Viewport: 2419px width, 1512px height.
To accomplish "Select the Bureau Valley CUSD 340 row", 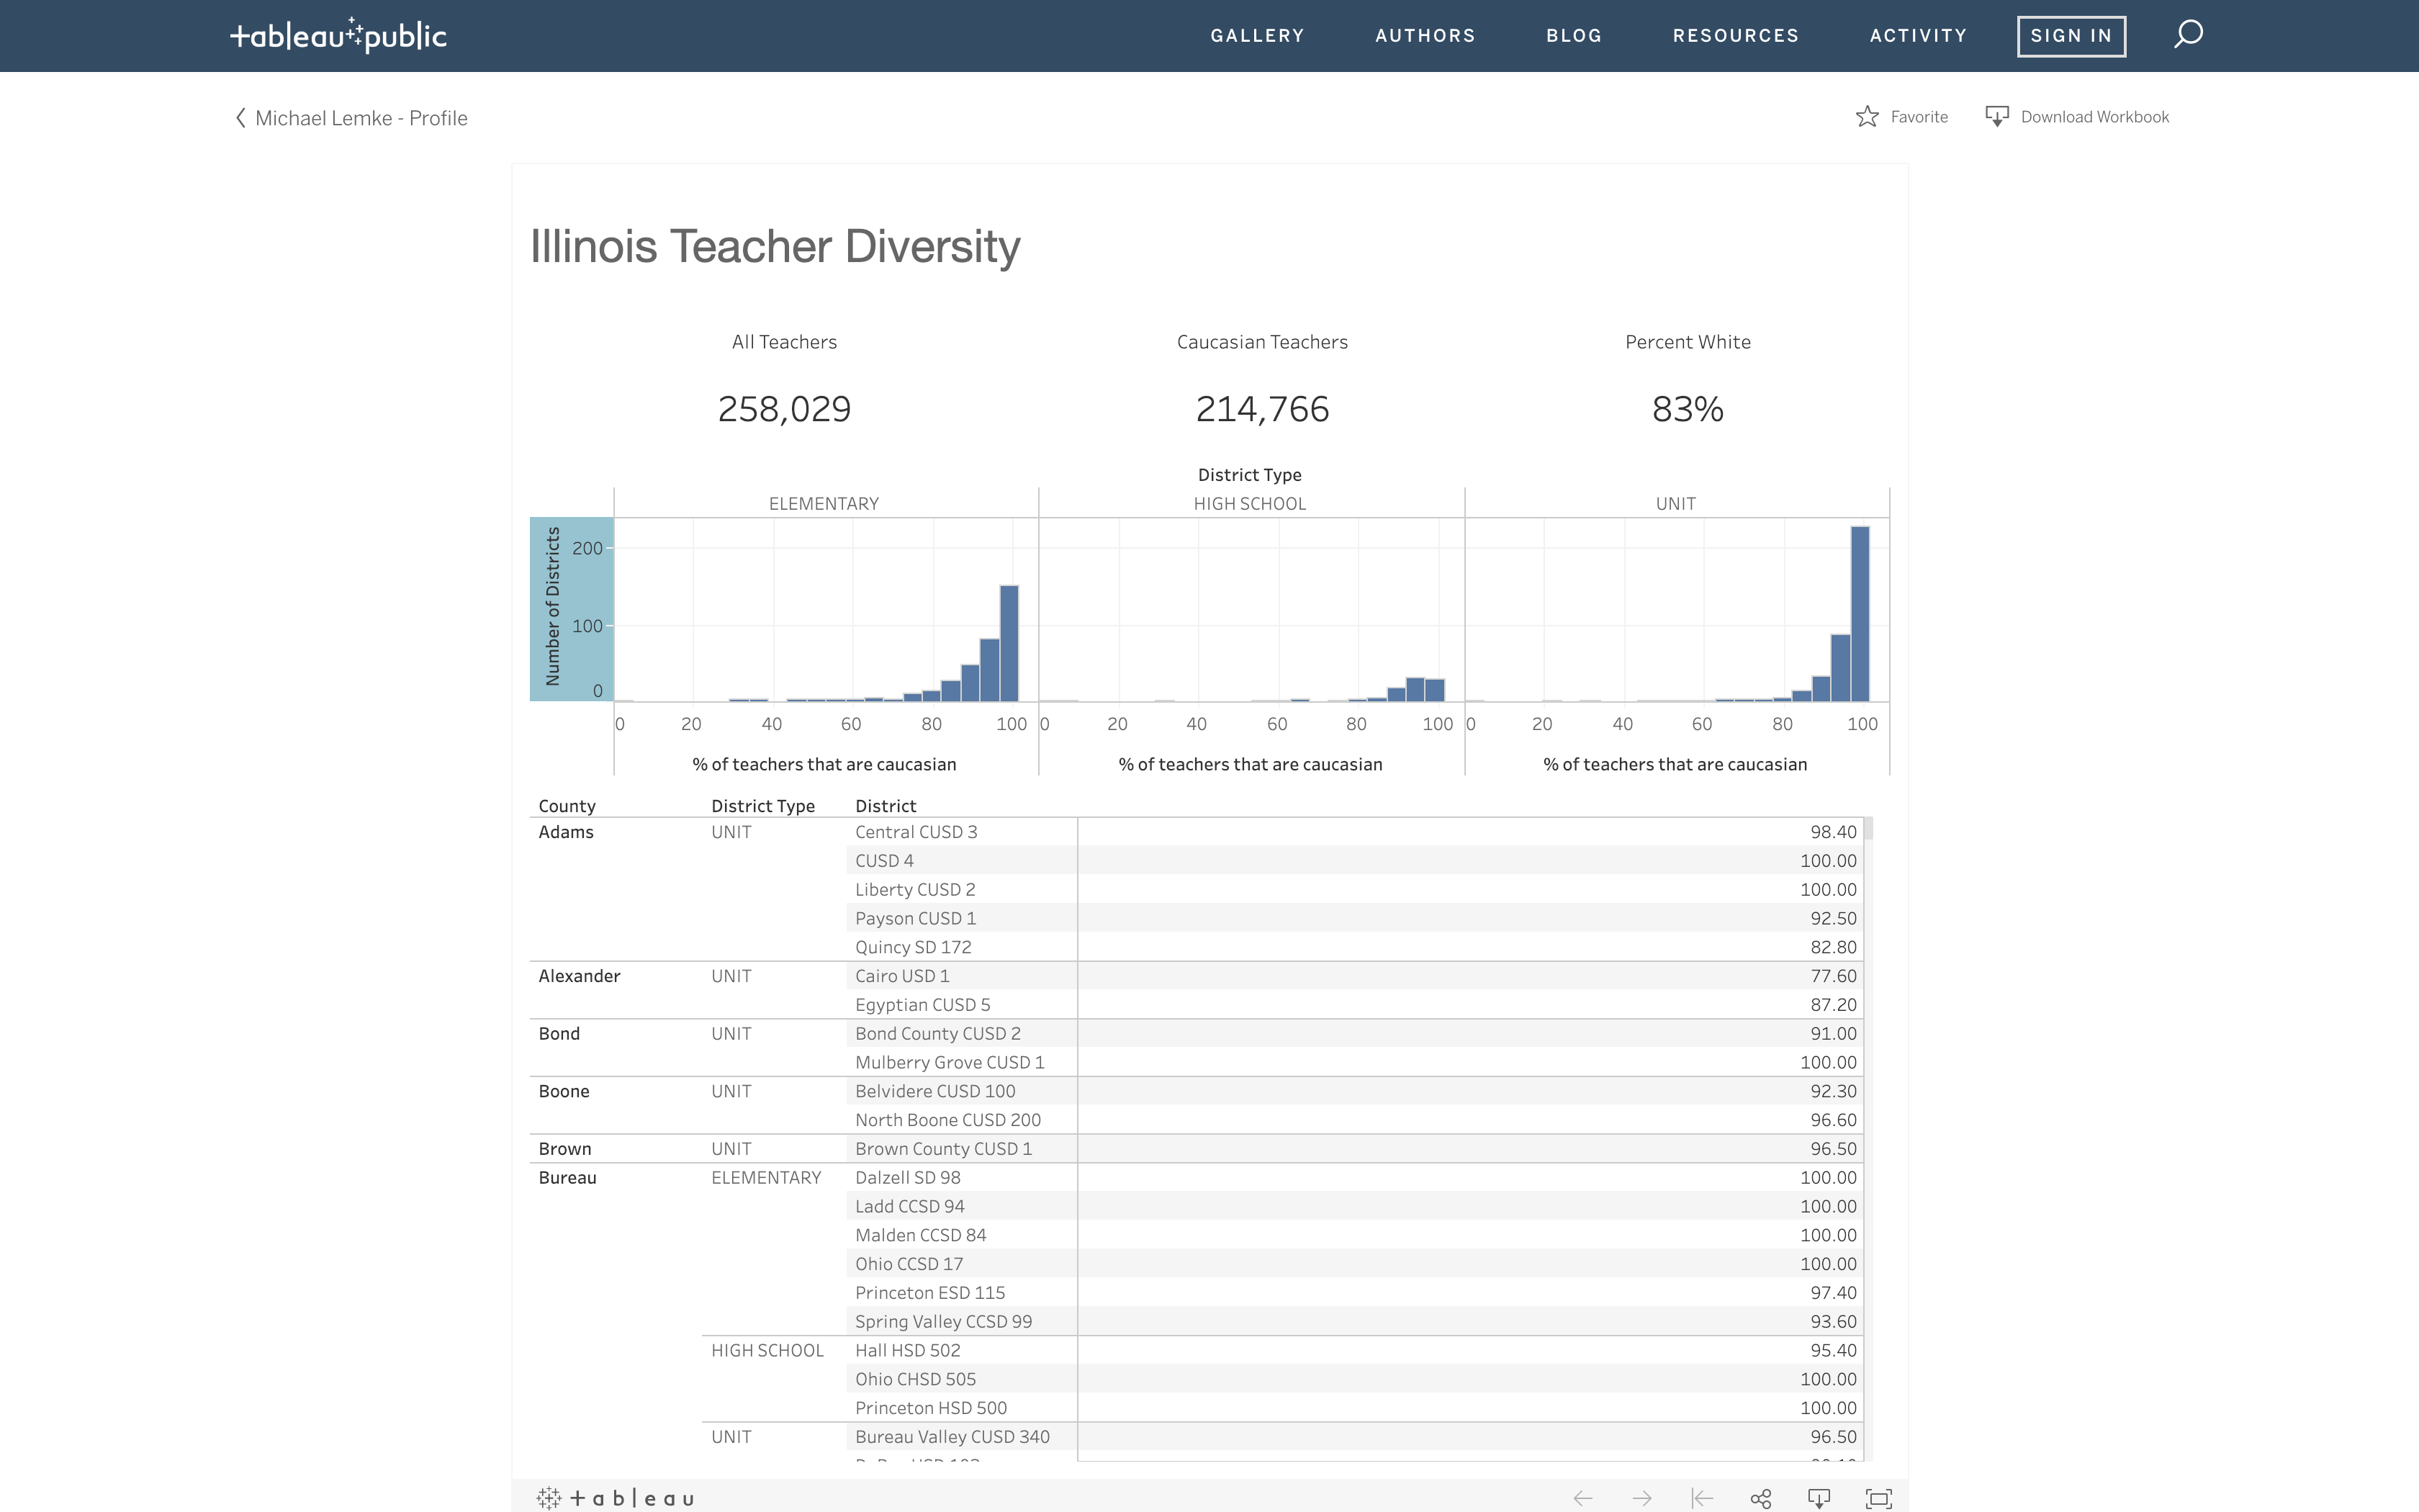I will pyautogui.click(x=952, y=1437).
